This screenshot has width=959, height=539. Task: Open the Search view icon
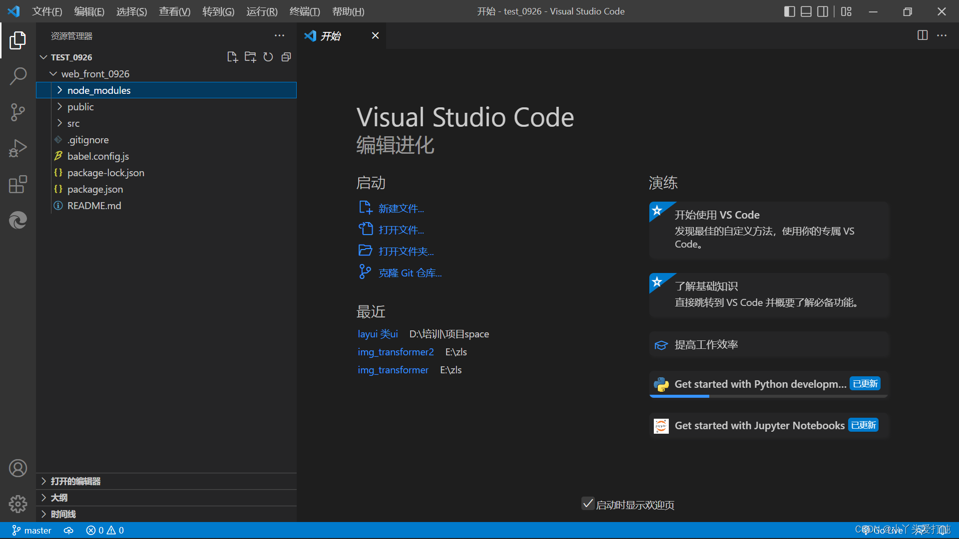pos(18,76)
